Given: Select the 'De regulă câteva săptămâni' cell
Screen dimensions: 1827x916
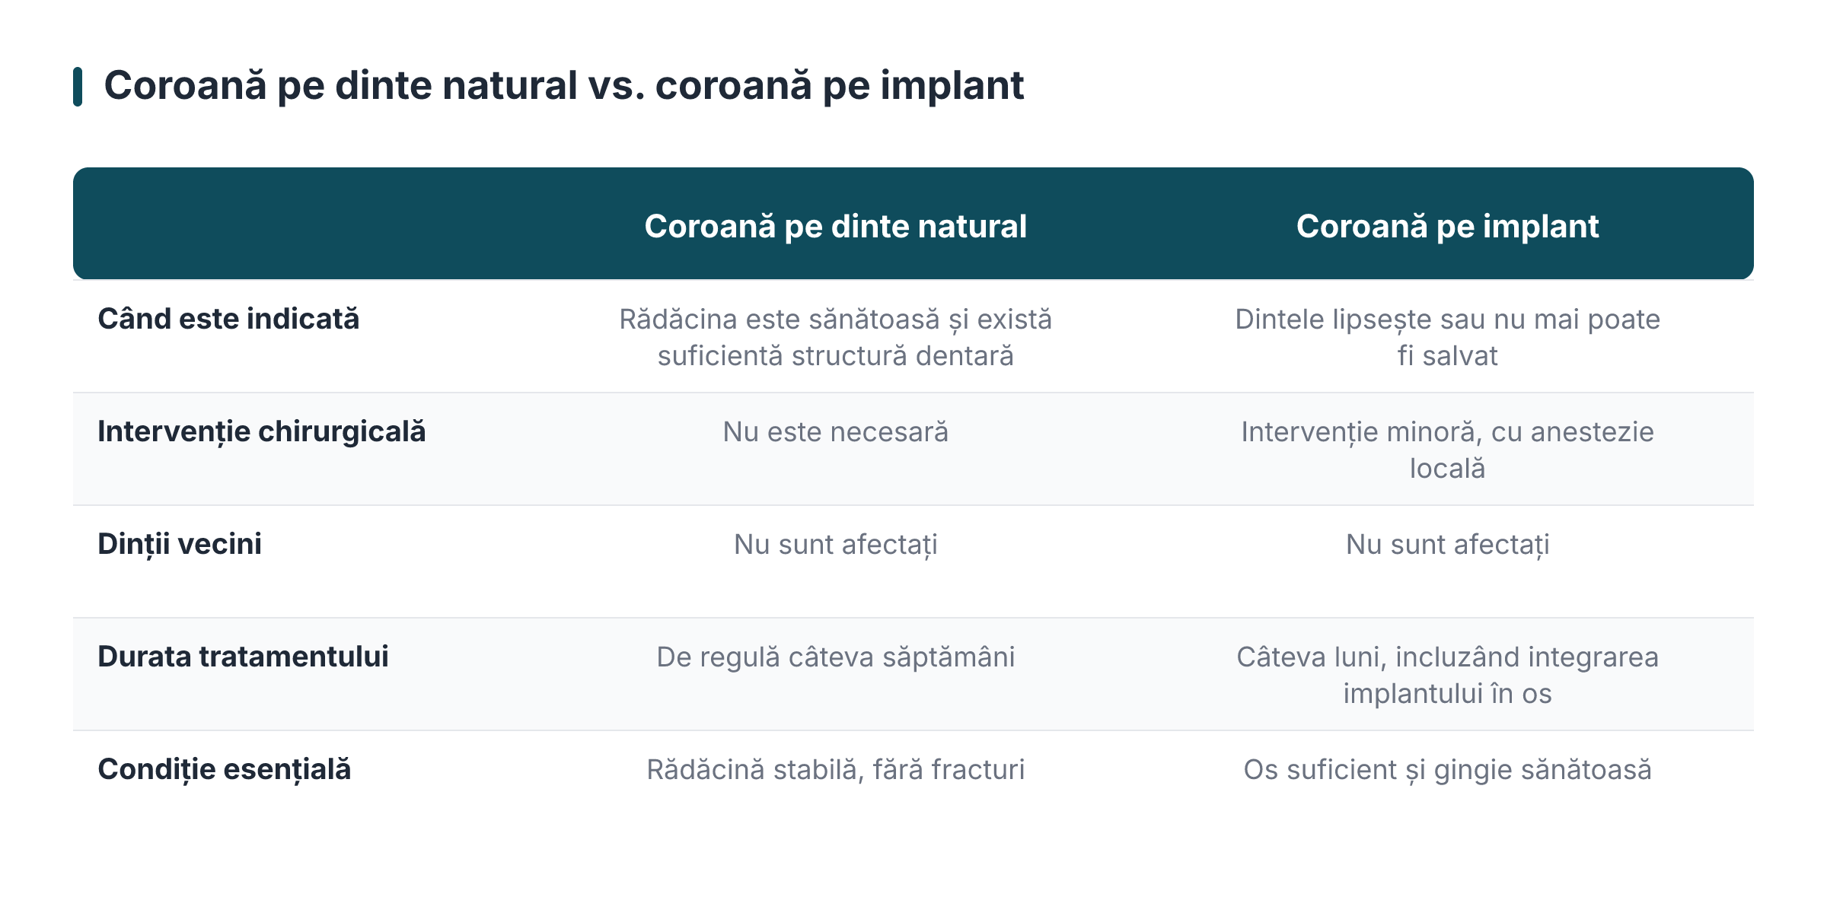Looking at the screenshot, I should pos(836,657).
